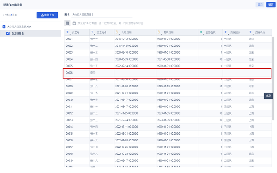Change field type of 员工号 column
Viewport: 277px width, 173px height.
(68, 32)
